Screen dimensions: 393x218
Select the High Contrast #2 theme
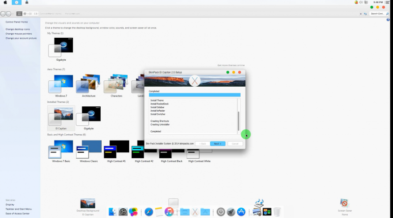(x=144, y=151)
